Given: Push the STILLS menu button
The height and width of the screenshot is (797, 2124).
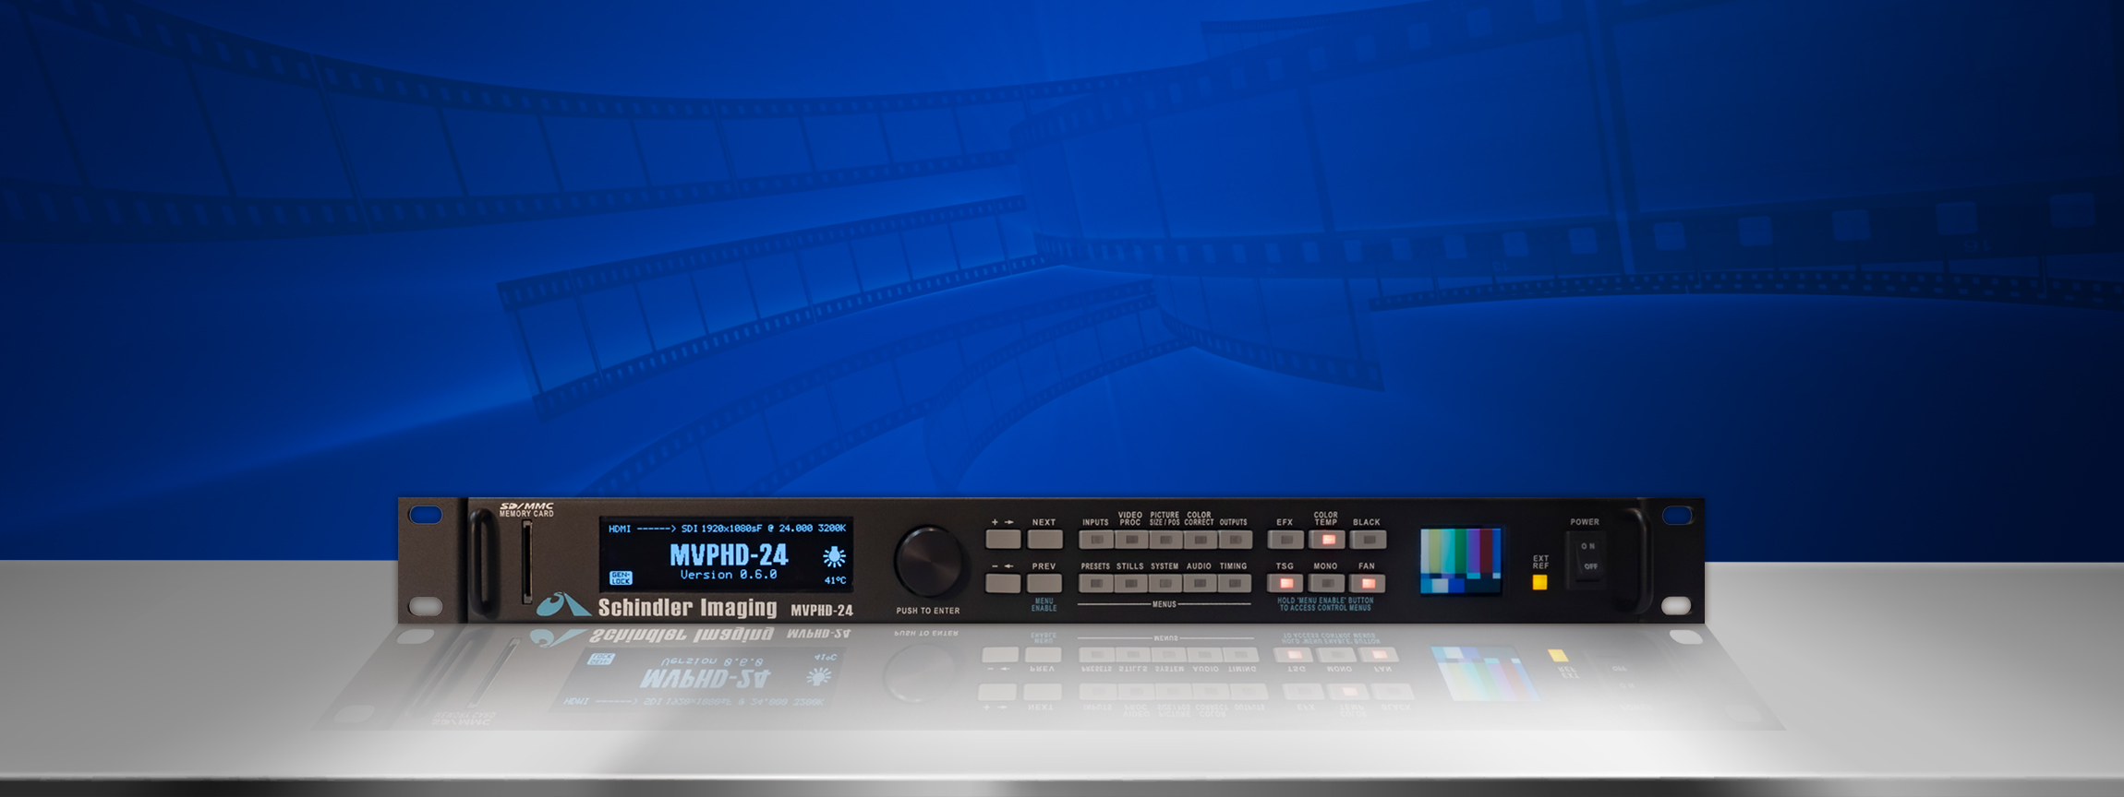Looking at the screenshot, I should (1130, 583).
